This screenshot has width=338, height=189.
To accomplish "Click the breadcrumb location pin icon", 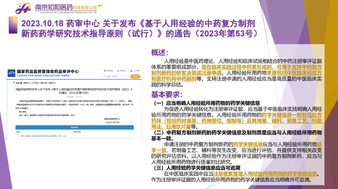I will (x=14, y=83).
